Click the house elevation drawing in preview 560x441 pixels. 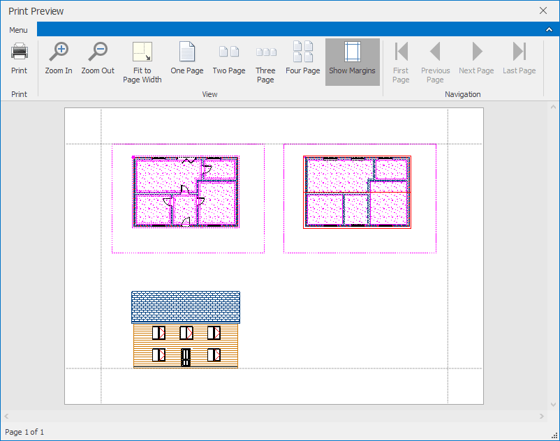[x=186, y=329]
